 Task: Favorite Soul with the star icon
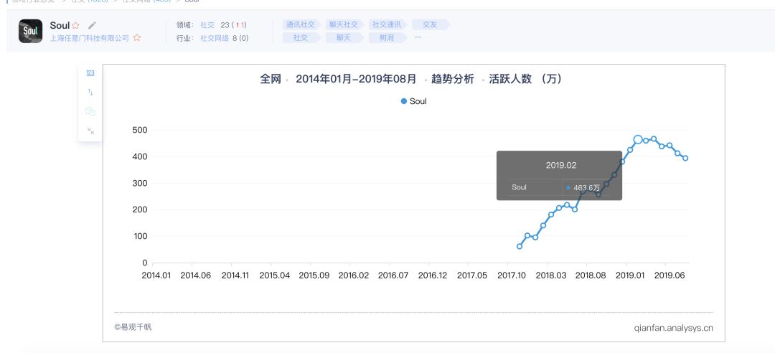tap(75, 26)
